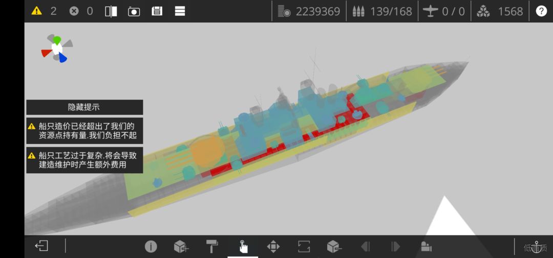Select the paint roller tool

212,246
